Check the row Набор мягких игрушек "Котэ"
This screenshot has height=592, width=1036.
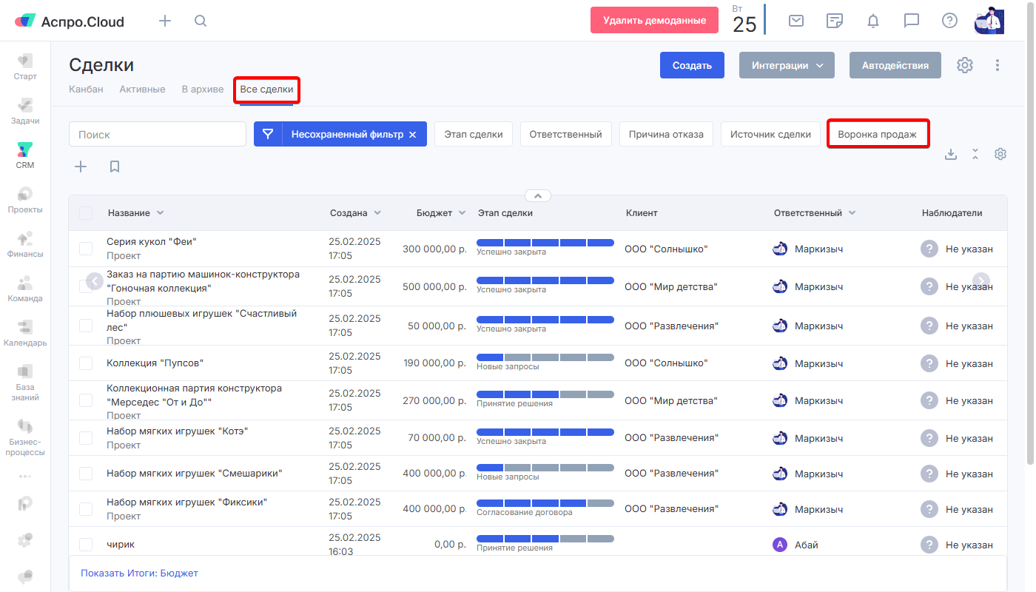pyautogui.click(x=86, y=438)
